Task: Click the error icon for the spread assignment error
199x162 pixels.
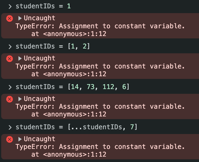Action: (x=10, y=139)
